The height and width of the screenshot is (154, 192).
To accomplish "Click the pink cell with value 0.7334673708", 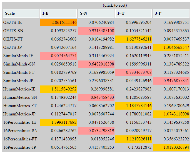I will [134, 72].
